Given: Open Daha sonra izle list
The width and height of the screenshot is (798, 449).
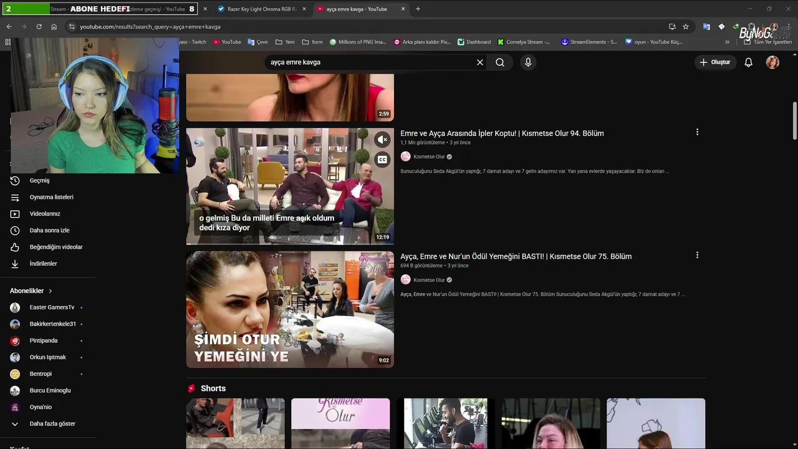Looking at the screenshot, I should (x=50, y=230).
